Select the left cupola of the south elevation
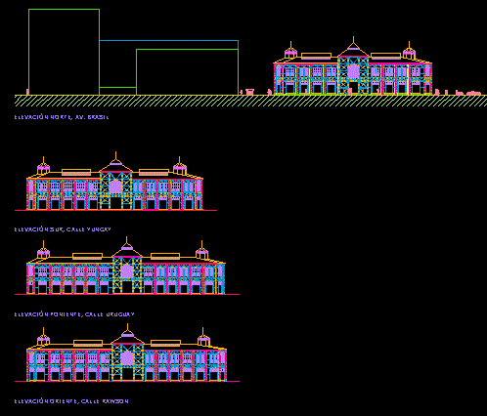This screenshot has height=416, width=487. 43,166
